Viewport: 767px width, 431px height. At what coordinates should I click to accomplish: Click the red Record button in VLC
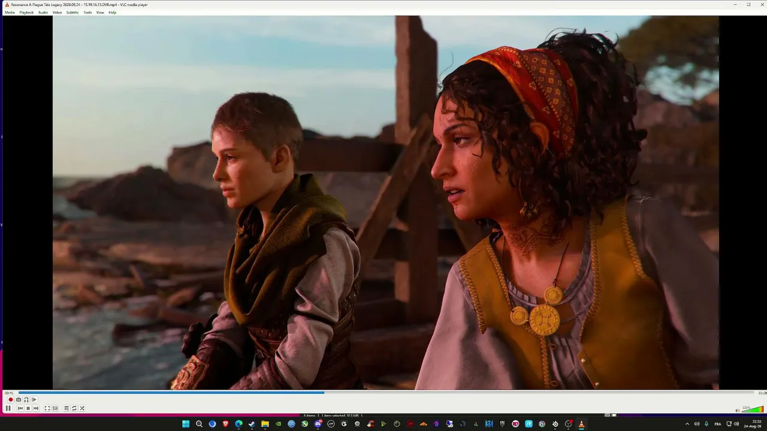pyautogui.click(x=11, y=399)
